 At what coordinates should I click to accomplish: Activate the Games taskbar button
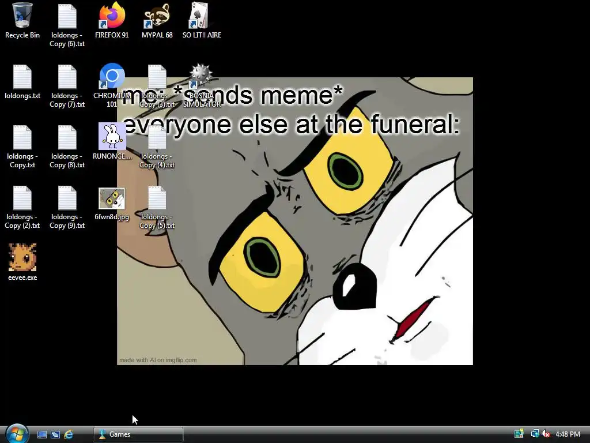coord(138,434)
